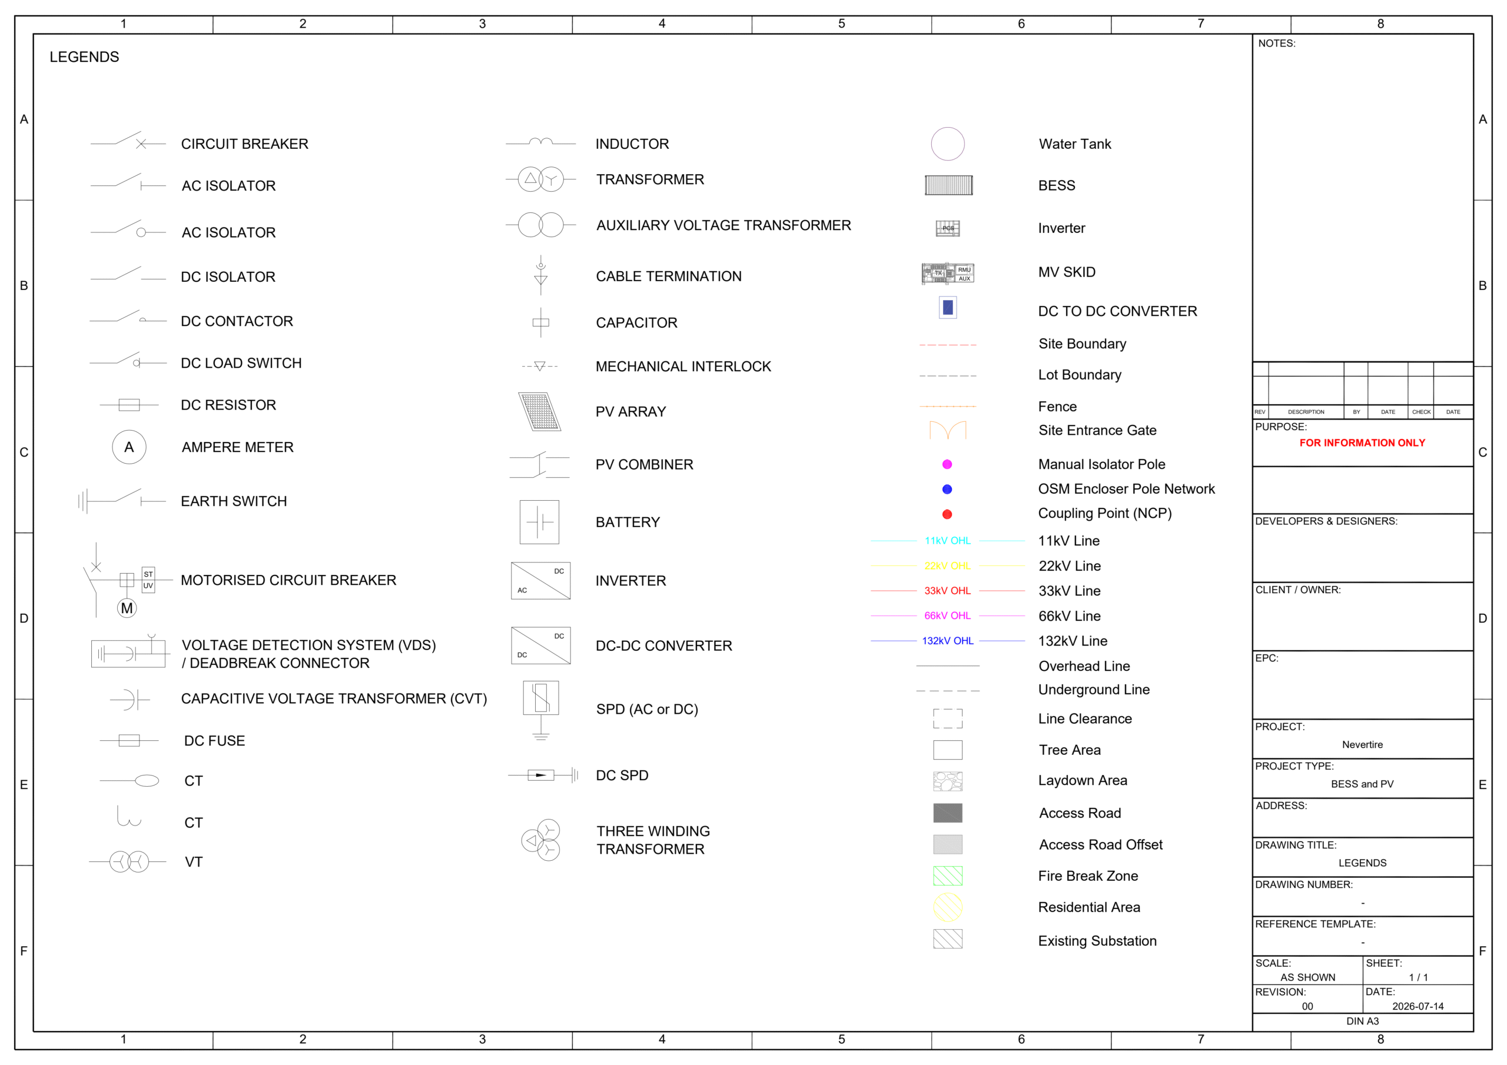Select the Line Clearance dashed box
Viewport: 1507px width, 1065px height.
[x=948, y=718]
